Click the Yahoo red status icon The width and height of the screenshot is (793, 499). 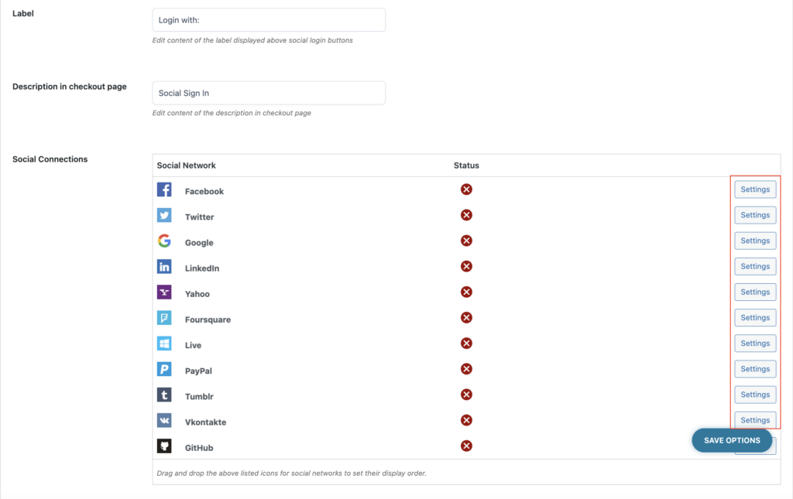[x=466, y=292]
